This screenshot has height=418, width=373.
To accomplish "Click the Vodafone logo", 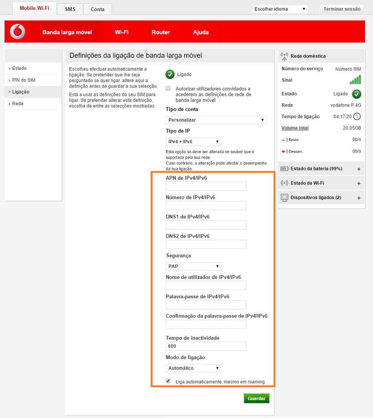I will coord(17,31).
